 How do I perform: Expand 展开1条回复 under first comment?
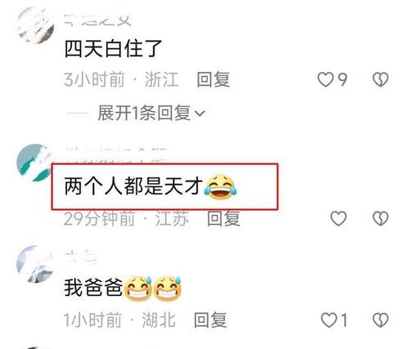pos(144,113)
